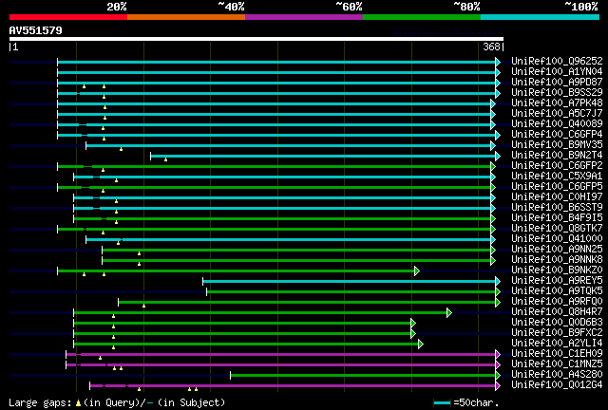Click the arrowhead ending the UniRef100_A2YLI4 alignment
This screenshot has width=608, height=410.
pos(421,345)
